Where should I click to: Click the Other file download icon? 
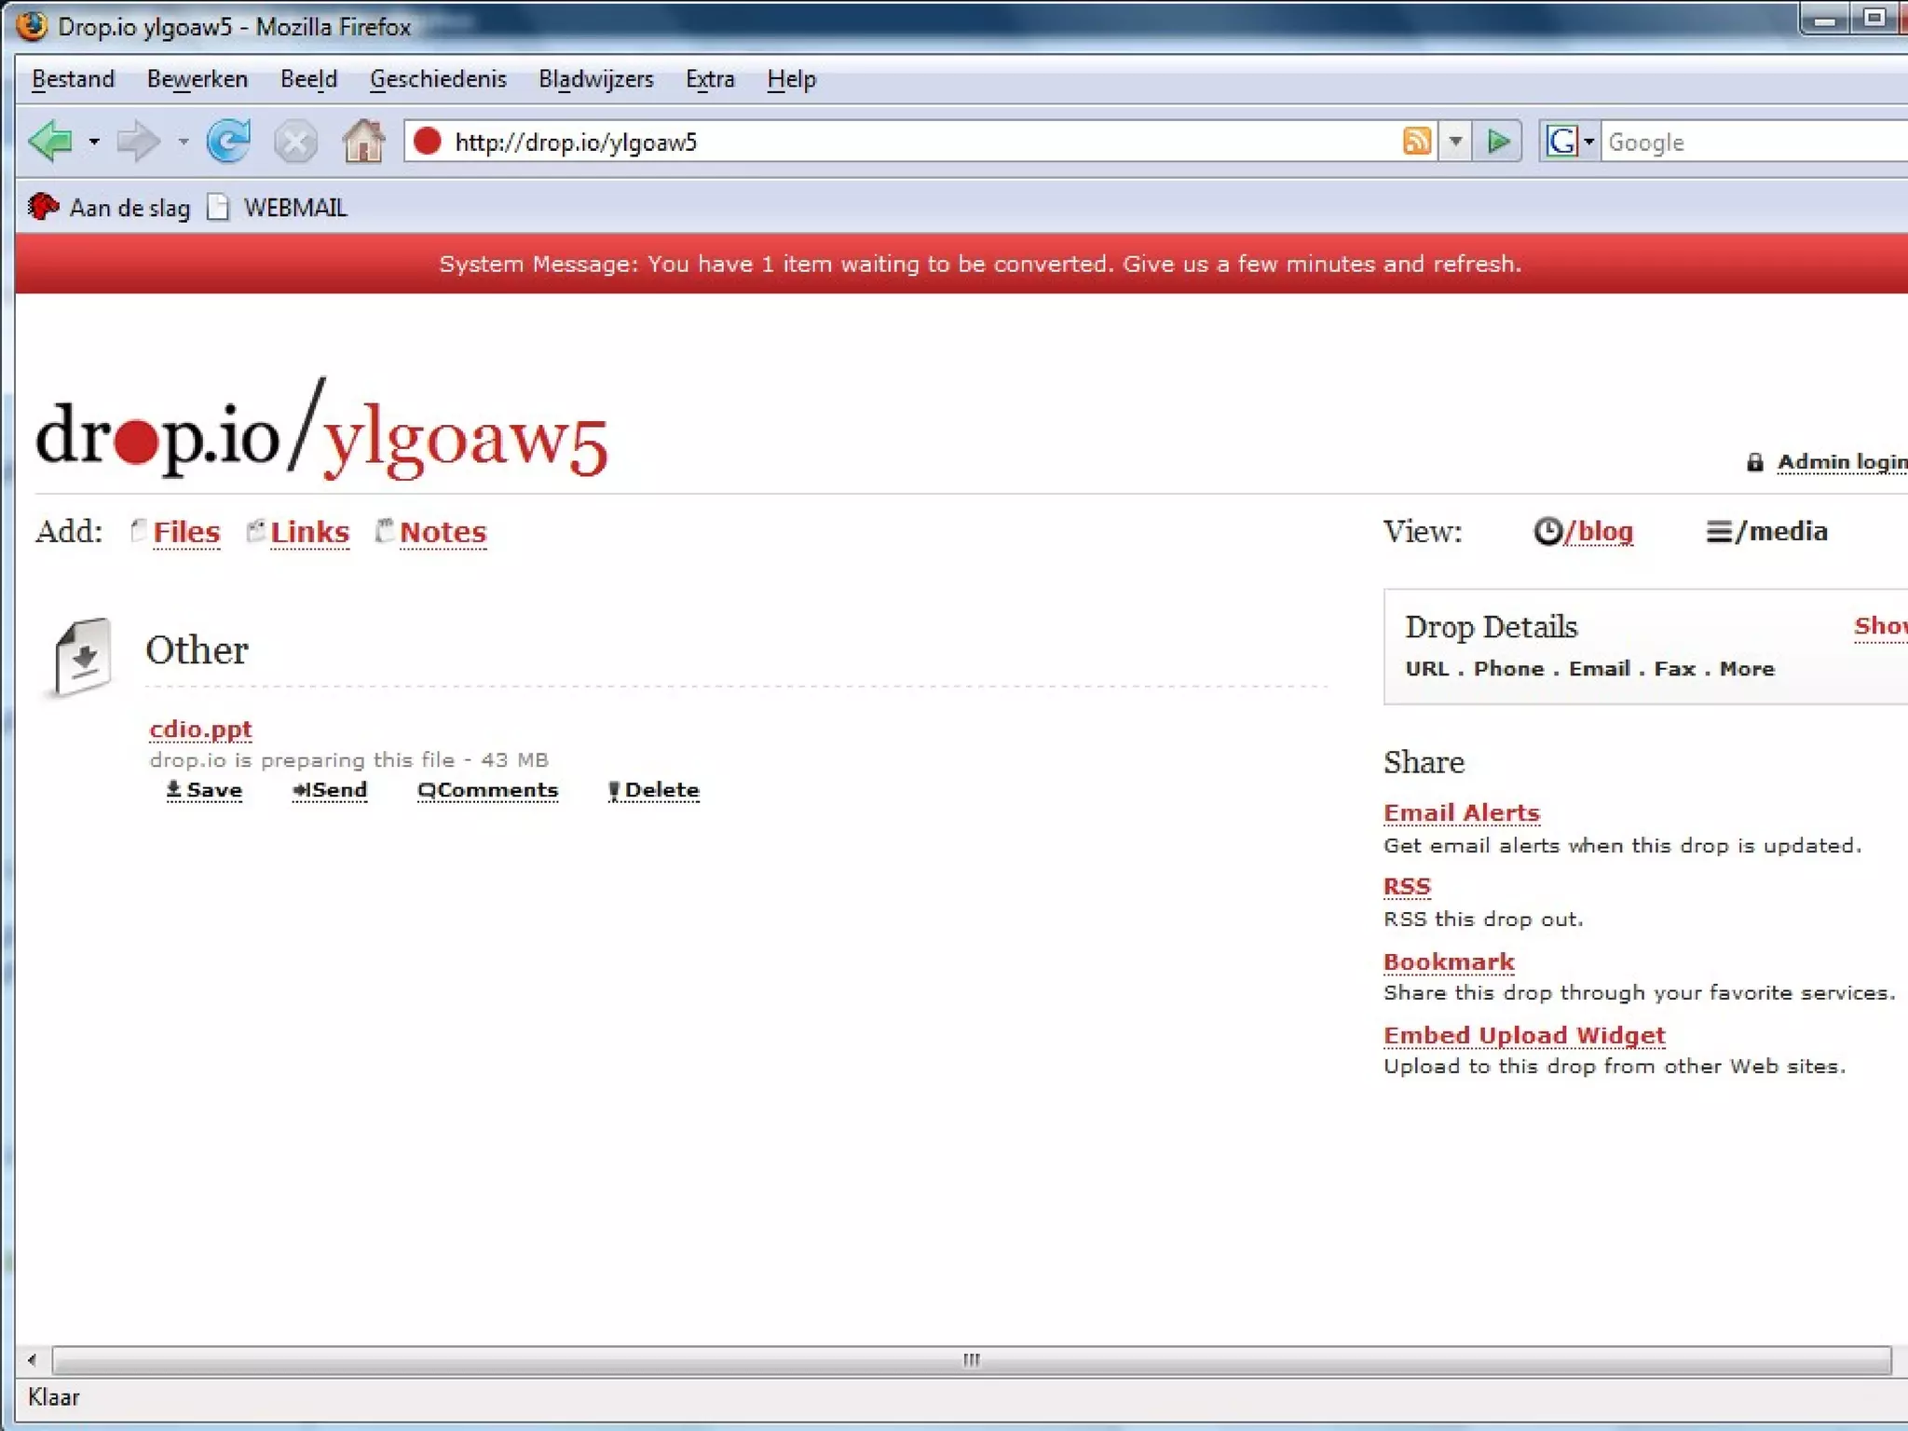tap(82, 657)
